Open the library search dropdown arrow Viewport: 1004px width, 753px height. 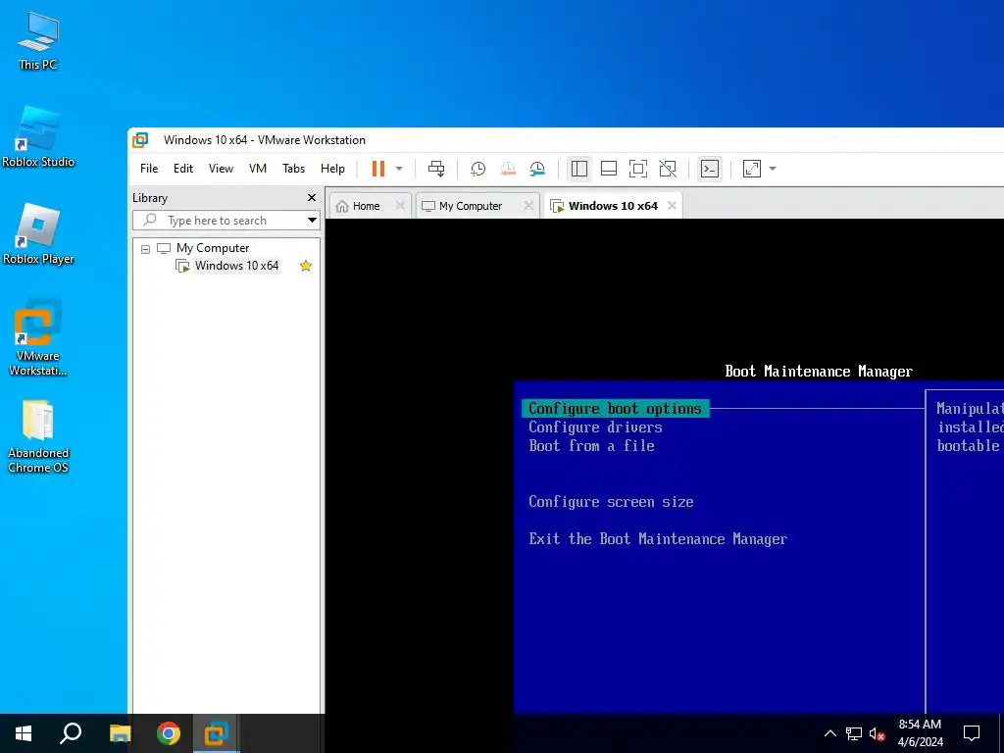pos(312,221)
